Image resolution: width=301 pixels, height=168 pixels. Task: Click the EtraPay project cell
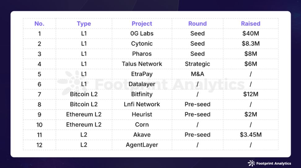pyautogui.click(x=142, y=74)
